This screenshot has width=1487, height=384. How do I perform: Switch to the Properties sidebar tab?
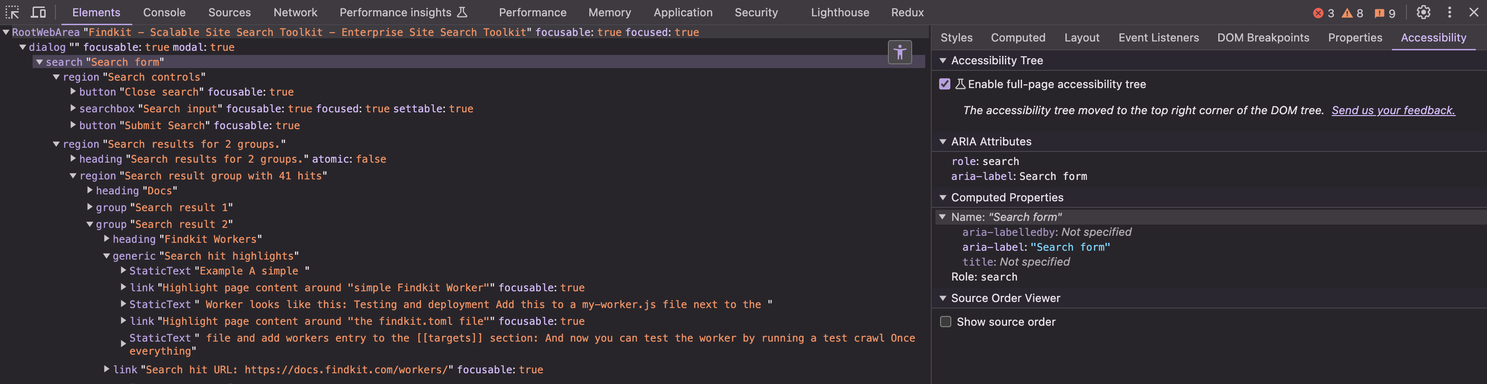click(x=1355, y=38)
